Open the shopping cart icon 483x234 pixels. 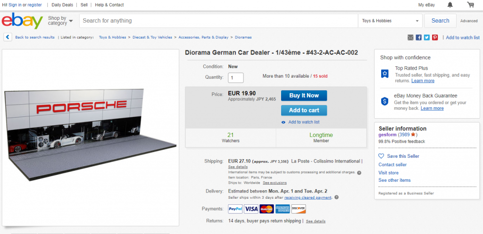coord(470,5)
